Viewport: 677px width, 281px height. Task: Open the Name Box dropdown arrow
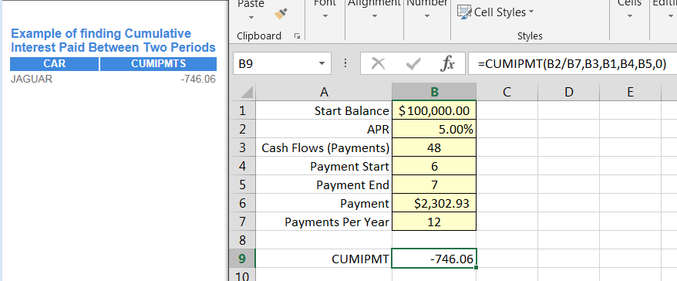click(x=322, y=63)
